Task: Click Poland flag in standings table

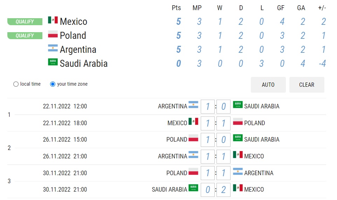Action: pyautogui.click(x=53, y=34)
